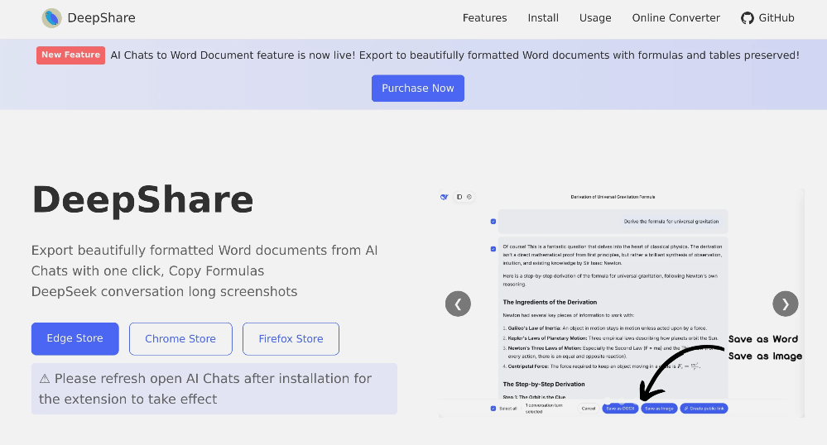Click the large DeepShare hero heading
This screenshot has height=445, width=827.
click(x=143, y=200)
